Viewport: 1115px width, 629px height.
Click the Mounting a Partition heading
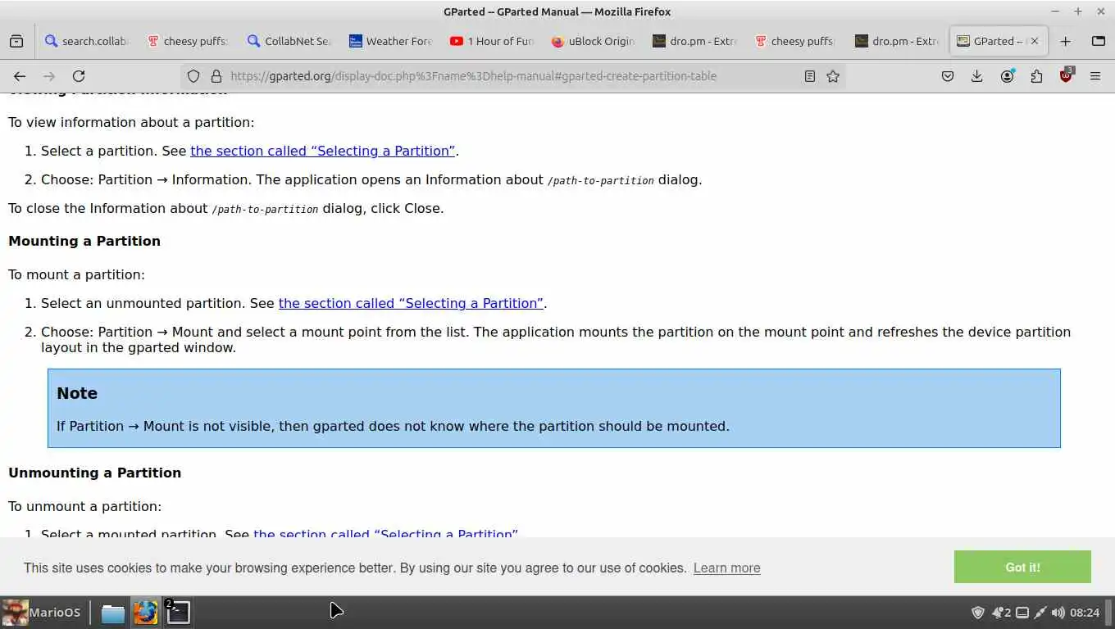(84, 241)
